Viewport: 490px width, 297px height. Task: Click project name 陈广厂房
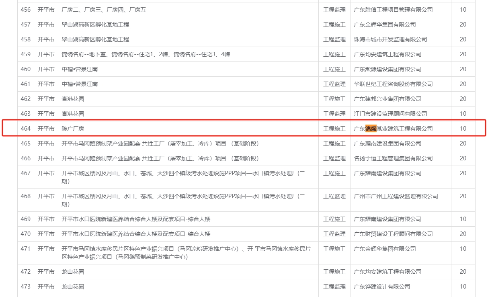(73, 129)
